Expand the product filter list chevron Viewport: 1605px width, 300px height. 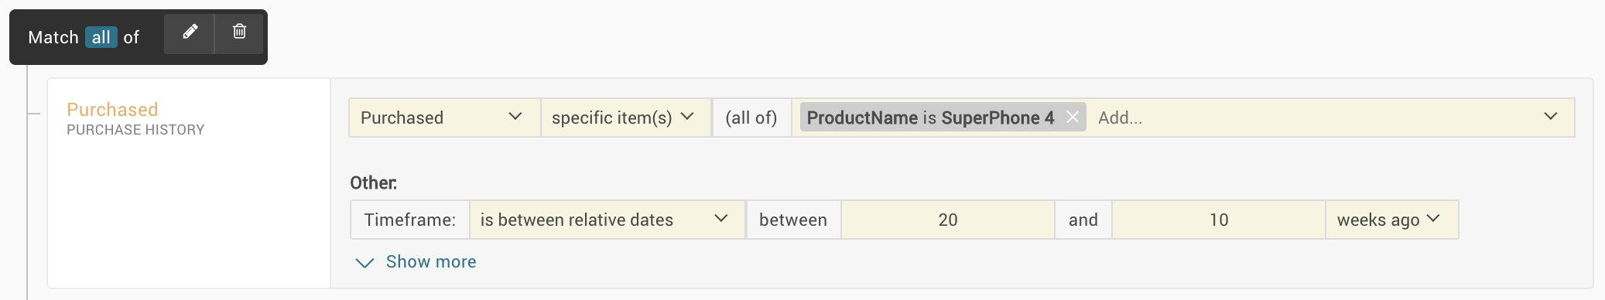coord(1550,117)
